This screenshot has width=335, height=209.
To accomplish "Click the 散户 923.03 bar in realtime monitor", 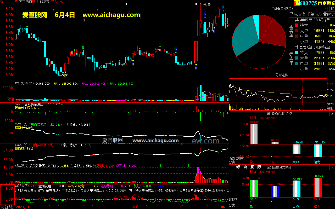I will pos(254,134).
